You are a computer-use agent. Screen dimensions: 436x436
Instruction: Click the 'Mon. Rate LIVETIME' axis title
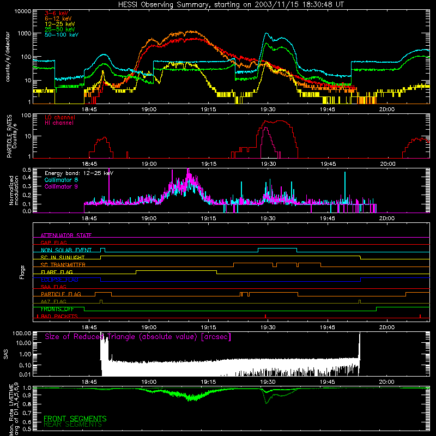(x=11, y=410)
